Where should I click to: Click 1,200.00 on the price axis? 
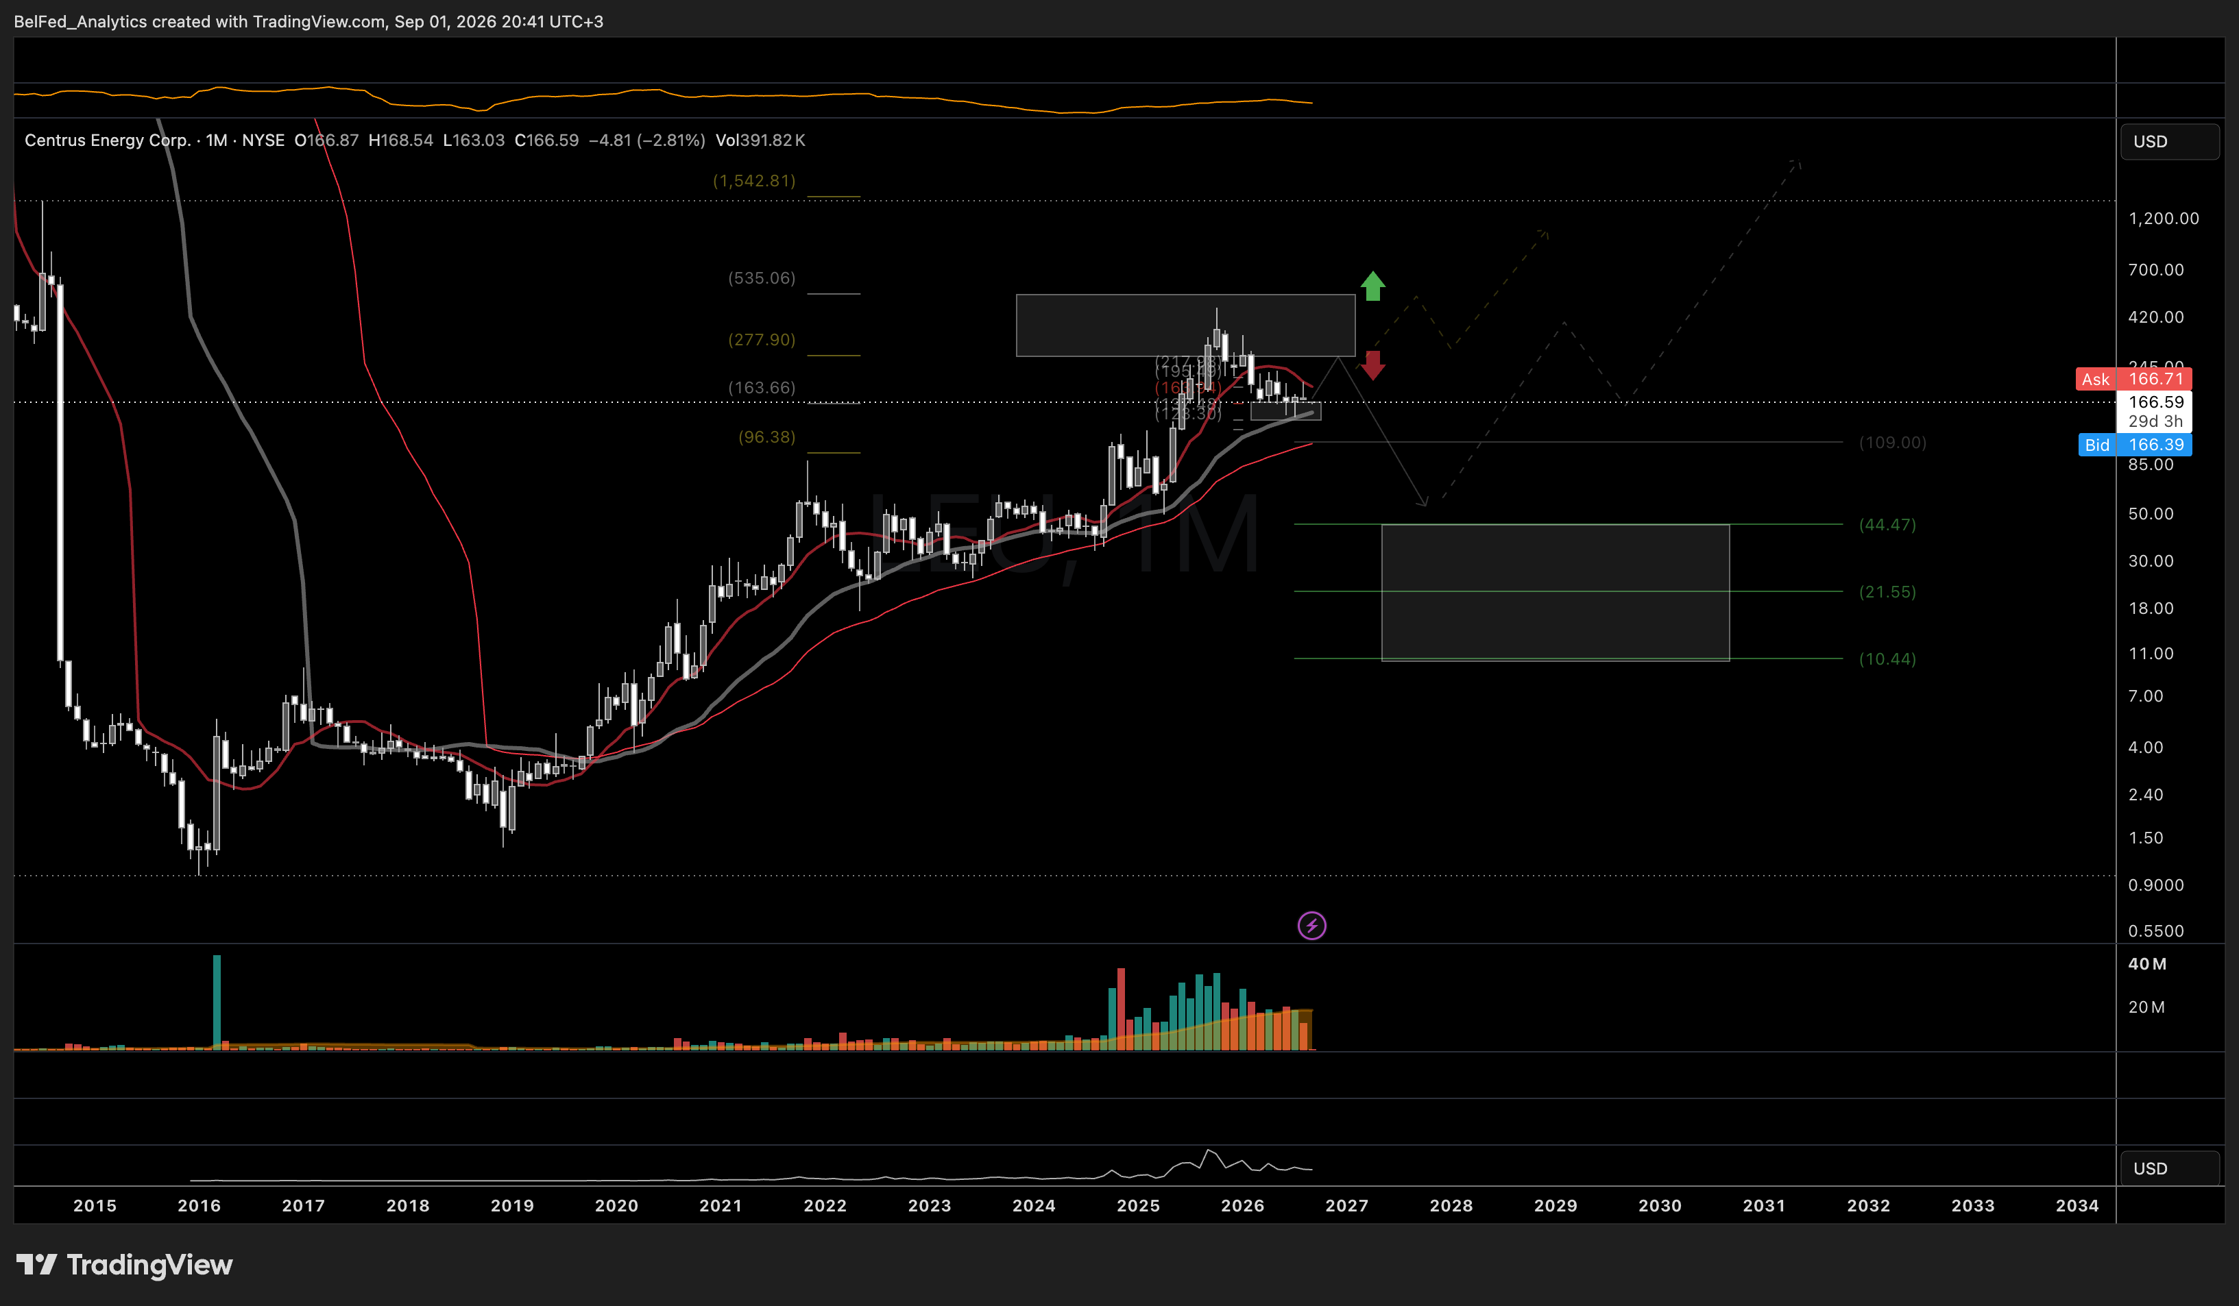tap(2164, 219)
